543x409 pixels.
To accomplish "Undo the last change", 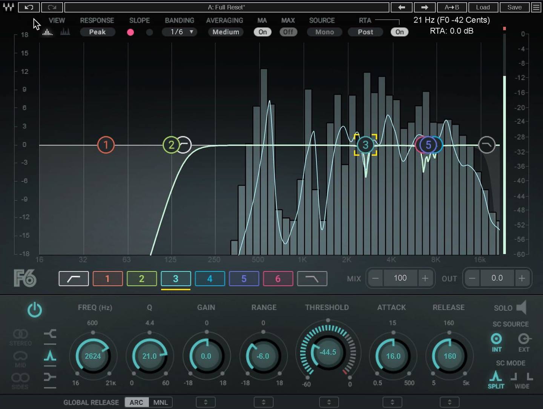I will [29, 7].
